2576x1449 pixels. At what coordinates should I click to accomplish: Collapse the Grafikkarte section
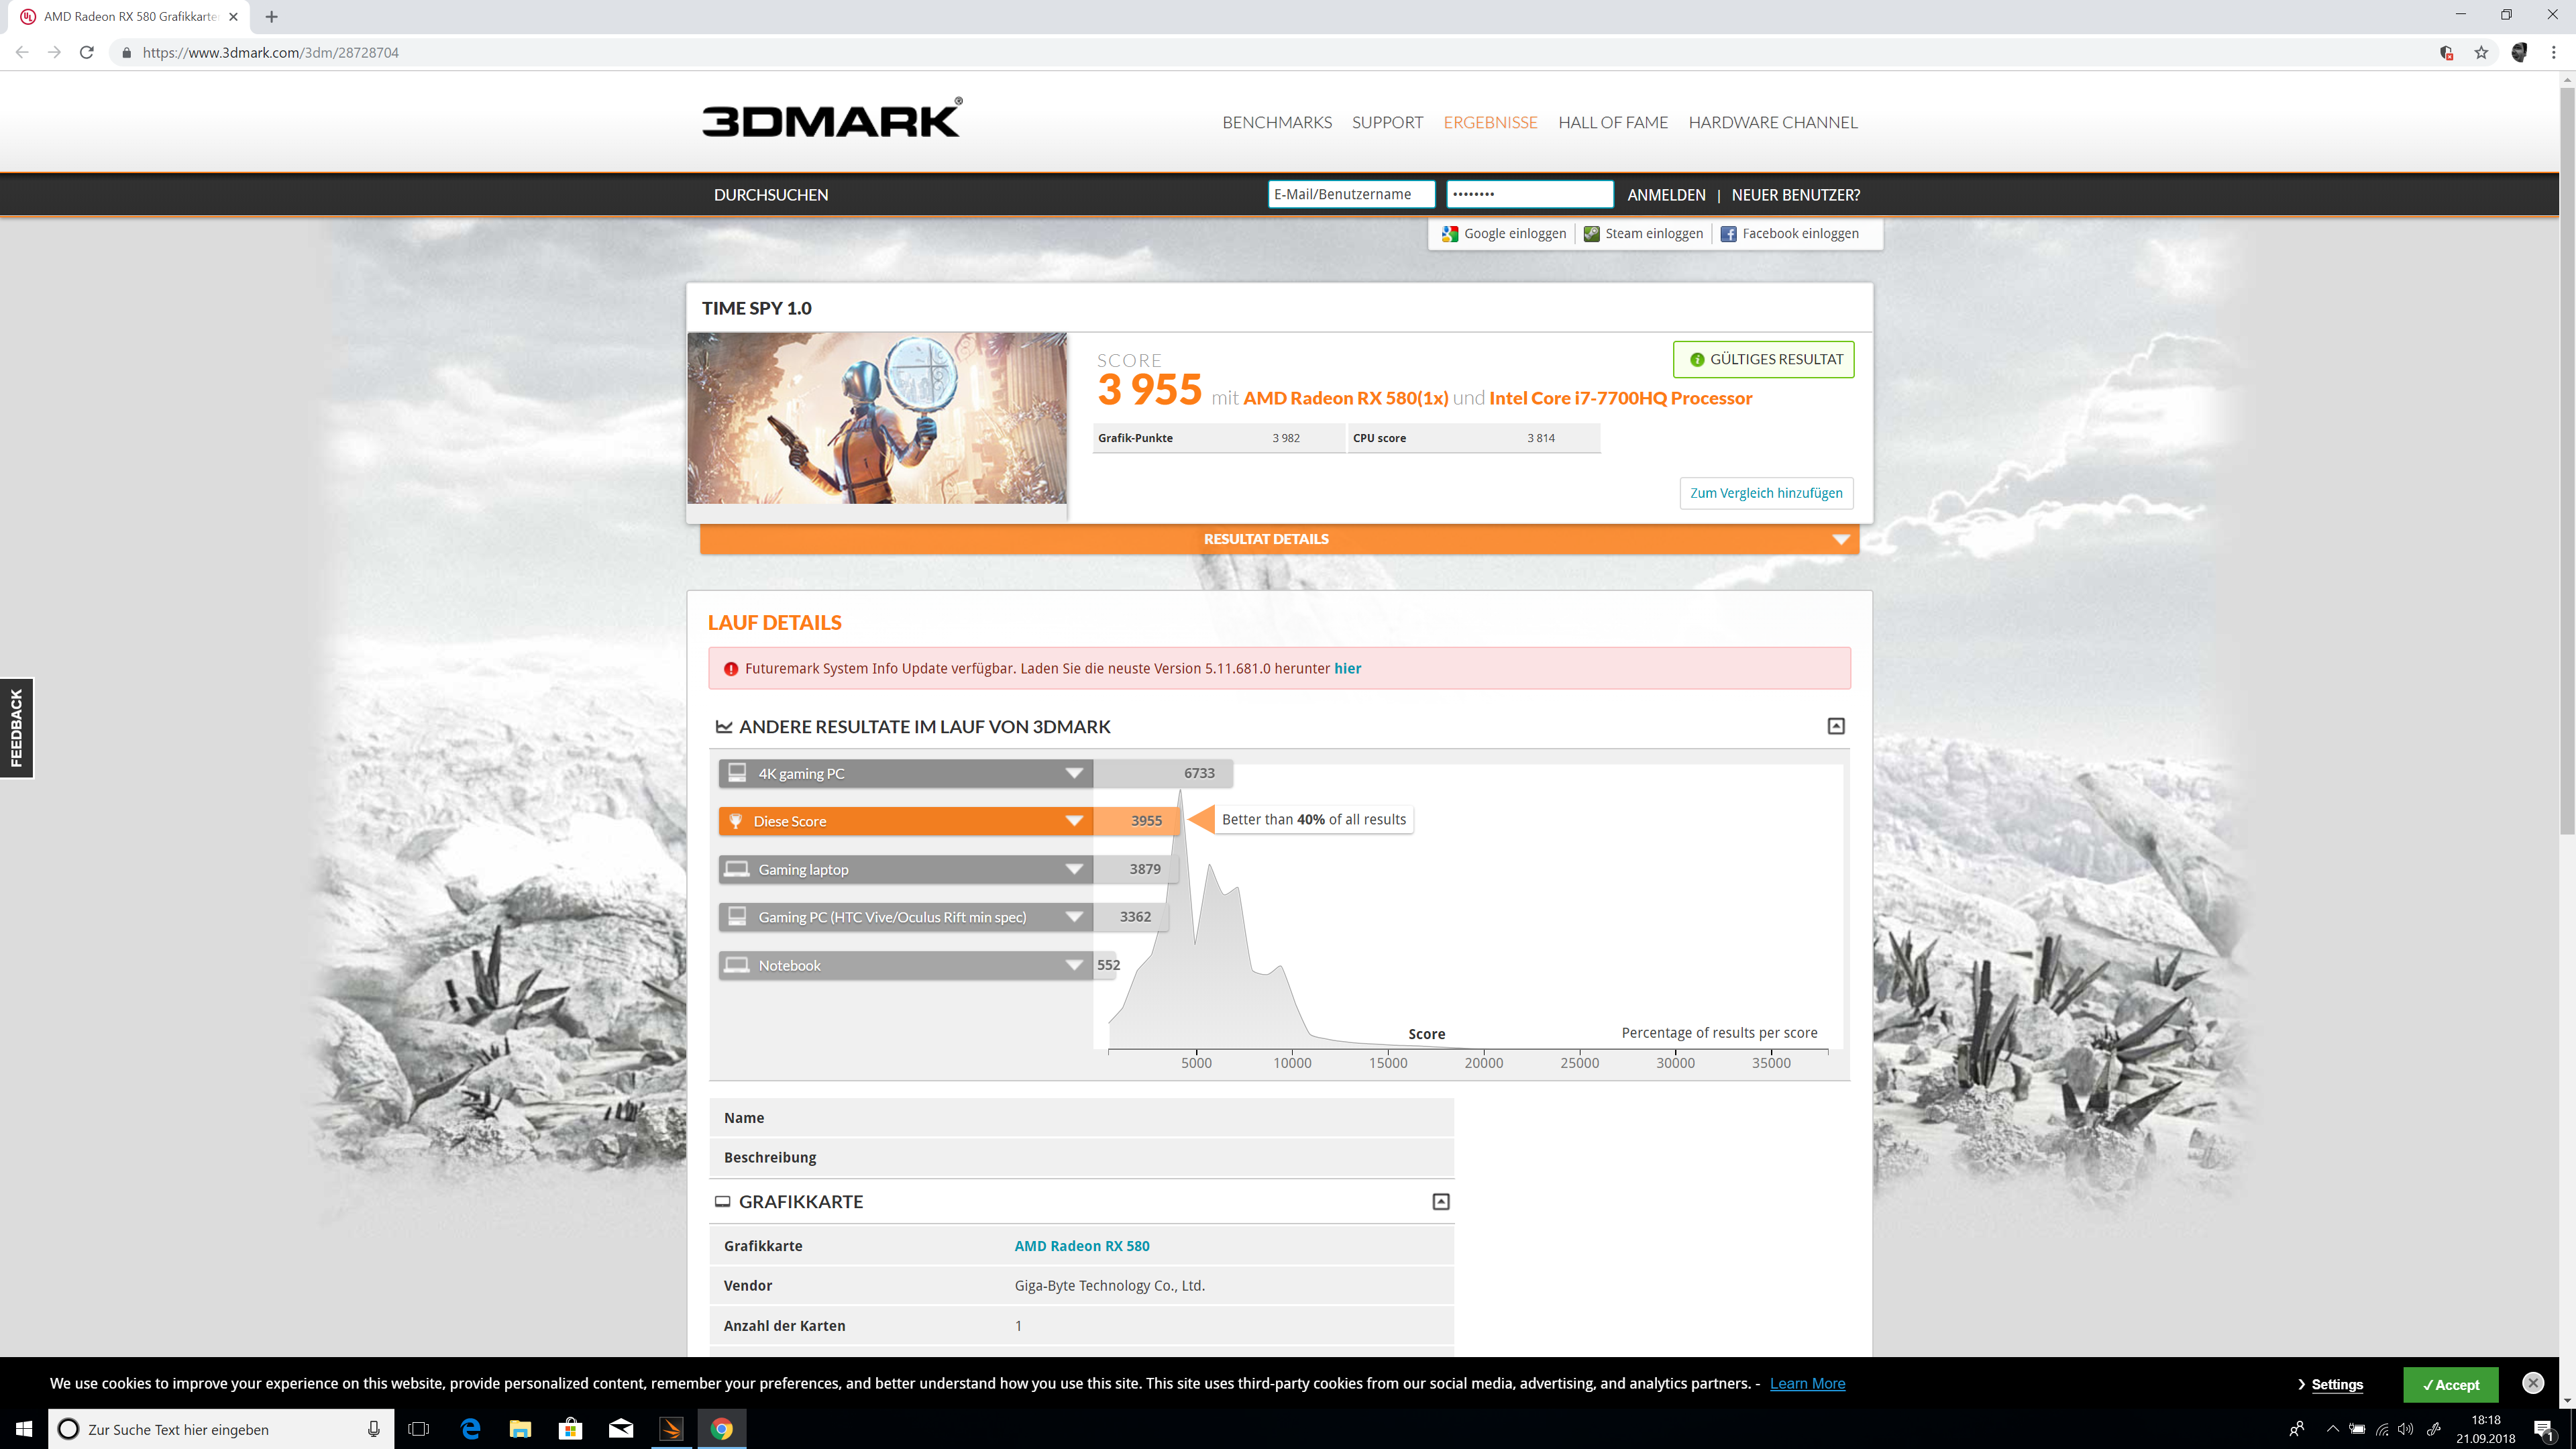1441,1202
